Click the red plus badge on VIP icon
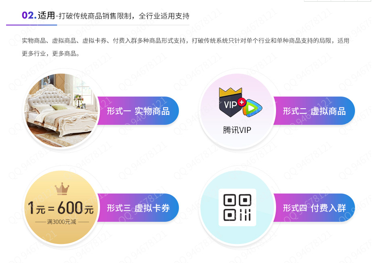The width and height of the screenshot is (374, 263). click(x=242, y=102)
